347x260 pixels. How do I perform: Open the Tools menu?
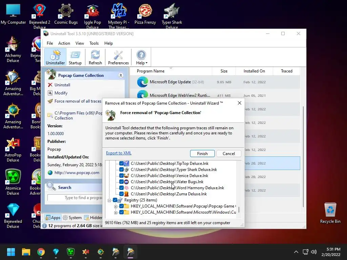[x=94, y=43]
